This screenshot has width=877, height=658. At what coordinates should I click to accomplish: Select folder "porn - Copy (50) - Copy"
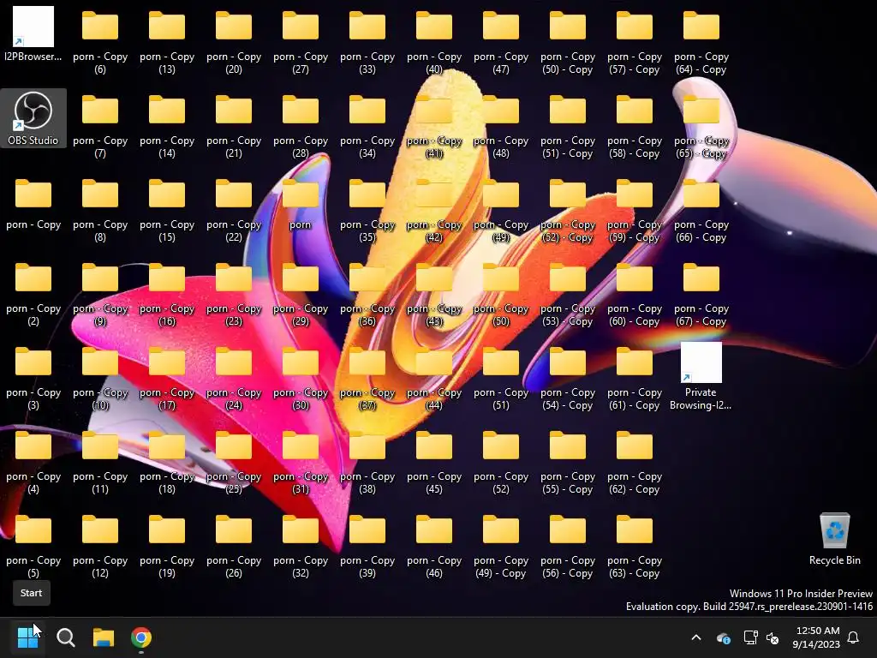pyautogui.click(x=568, y=43)
